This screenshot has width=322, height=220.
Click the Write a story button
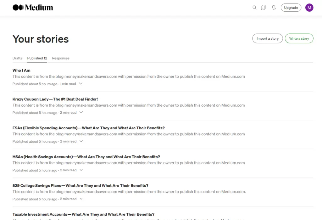299,38
